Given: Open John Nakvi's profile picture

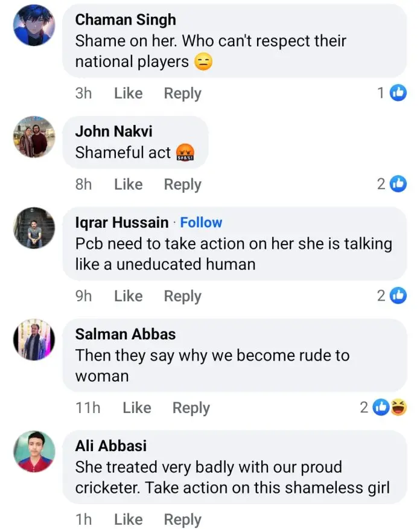Looking at the screenshot, I should pyautogui.click(x=34, y=137).
